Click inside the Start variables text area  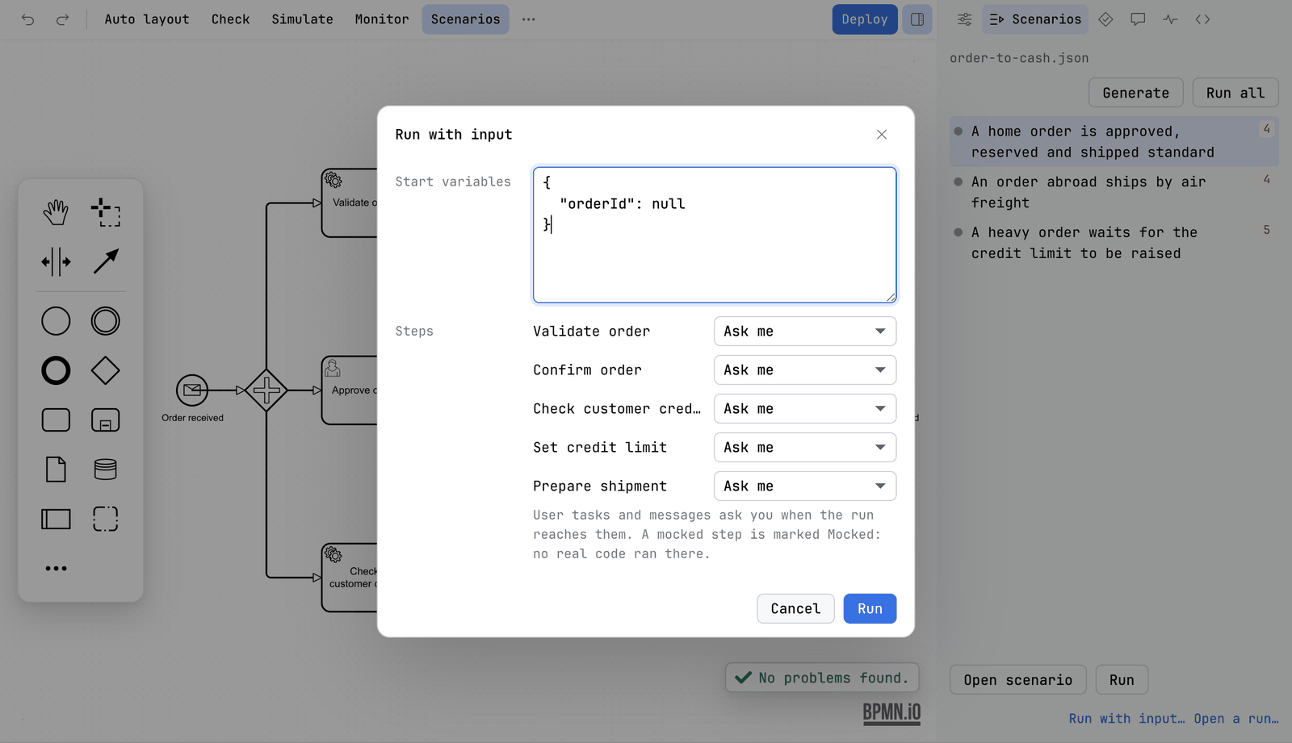coord(715,235)
